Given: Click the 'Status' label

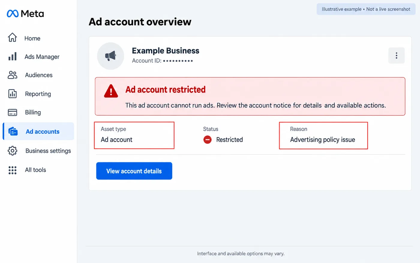Looking at the screenshot, I should pos(211,129).
